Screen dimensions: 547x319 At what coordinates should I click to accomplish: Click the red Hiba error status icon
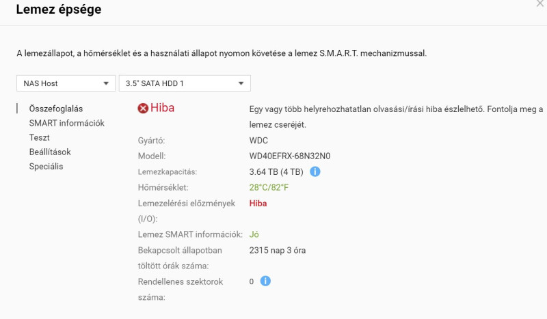pyautogui.click(x=143, y=109)
